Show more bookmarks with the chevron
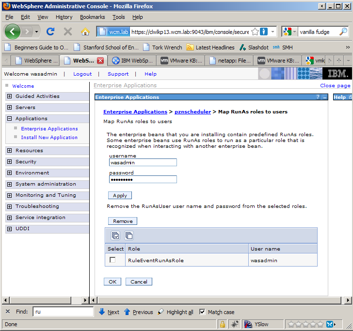Image resolution: width=353 pixels, height=331 pixels. (x=348, y=47)
